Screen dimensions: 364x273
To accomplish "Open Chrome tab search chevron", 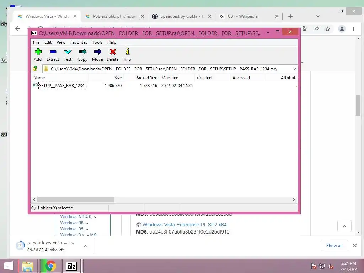I will point(318,16).
